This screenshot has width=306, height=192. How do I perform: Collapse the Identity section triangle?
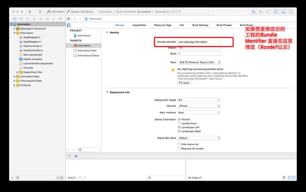pyautogui.click(x=107, y=33)
